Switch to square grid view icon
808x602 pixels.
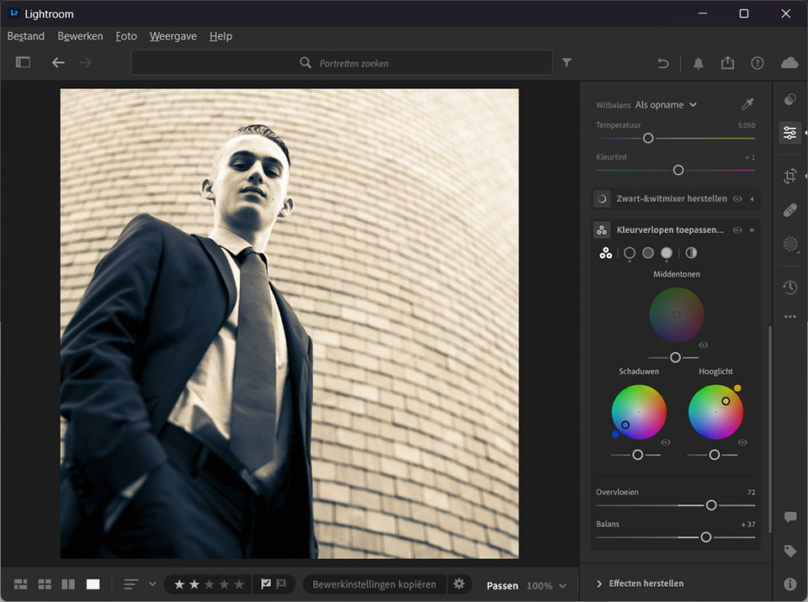pos(45,584)
